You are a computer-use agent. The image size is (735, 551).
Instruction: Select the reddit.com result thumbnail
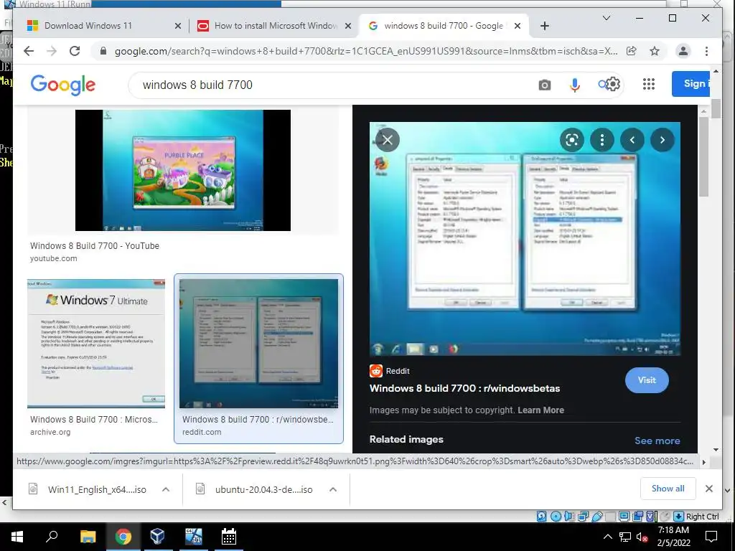258,344
